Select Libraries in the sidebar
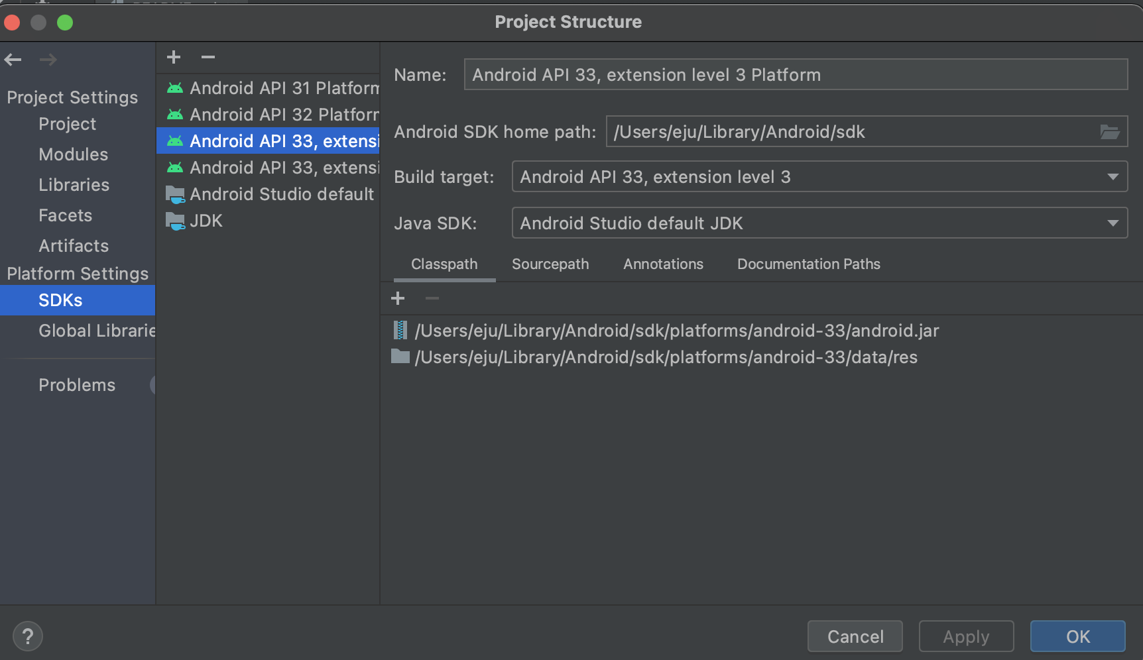1143x660 pixels. [74, 185]
